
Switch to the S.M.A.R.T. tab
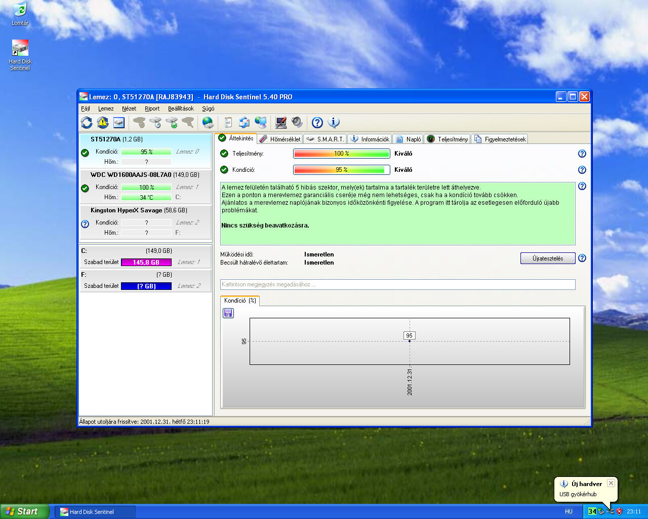(325, 139)
